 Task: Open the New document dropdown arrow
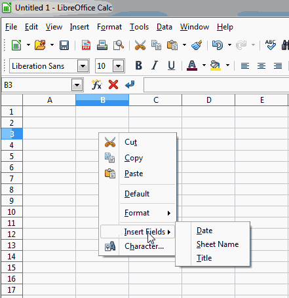click(28, 45)
